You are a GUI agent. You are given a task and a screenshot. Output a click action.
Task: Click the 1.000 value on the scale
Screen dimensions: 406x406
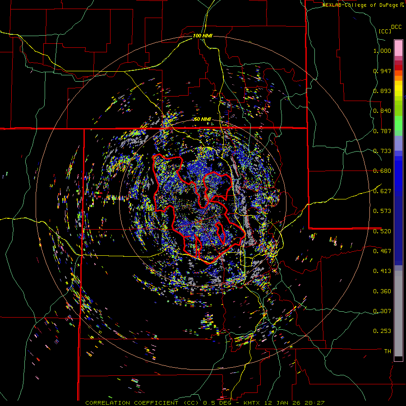point(382,51)
